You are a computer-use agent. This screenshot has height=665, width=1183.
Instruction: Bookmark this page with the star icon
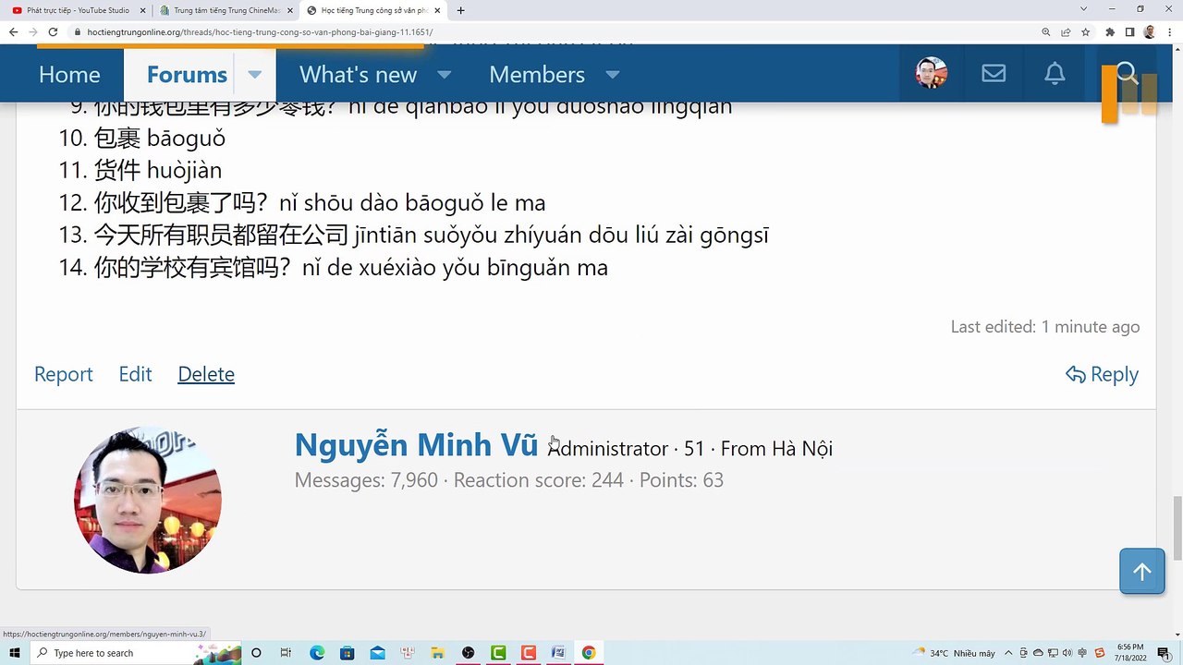tap(1086, 31)
